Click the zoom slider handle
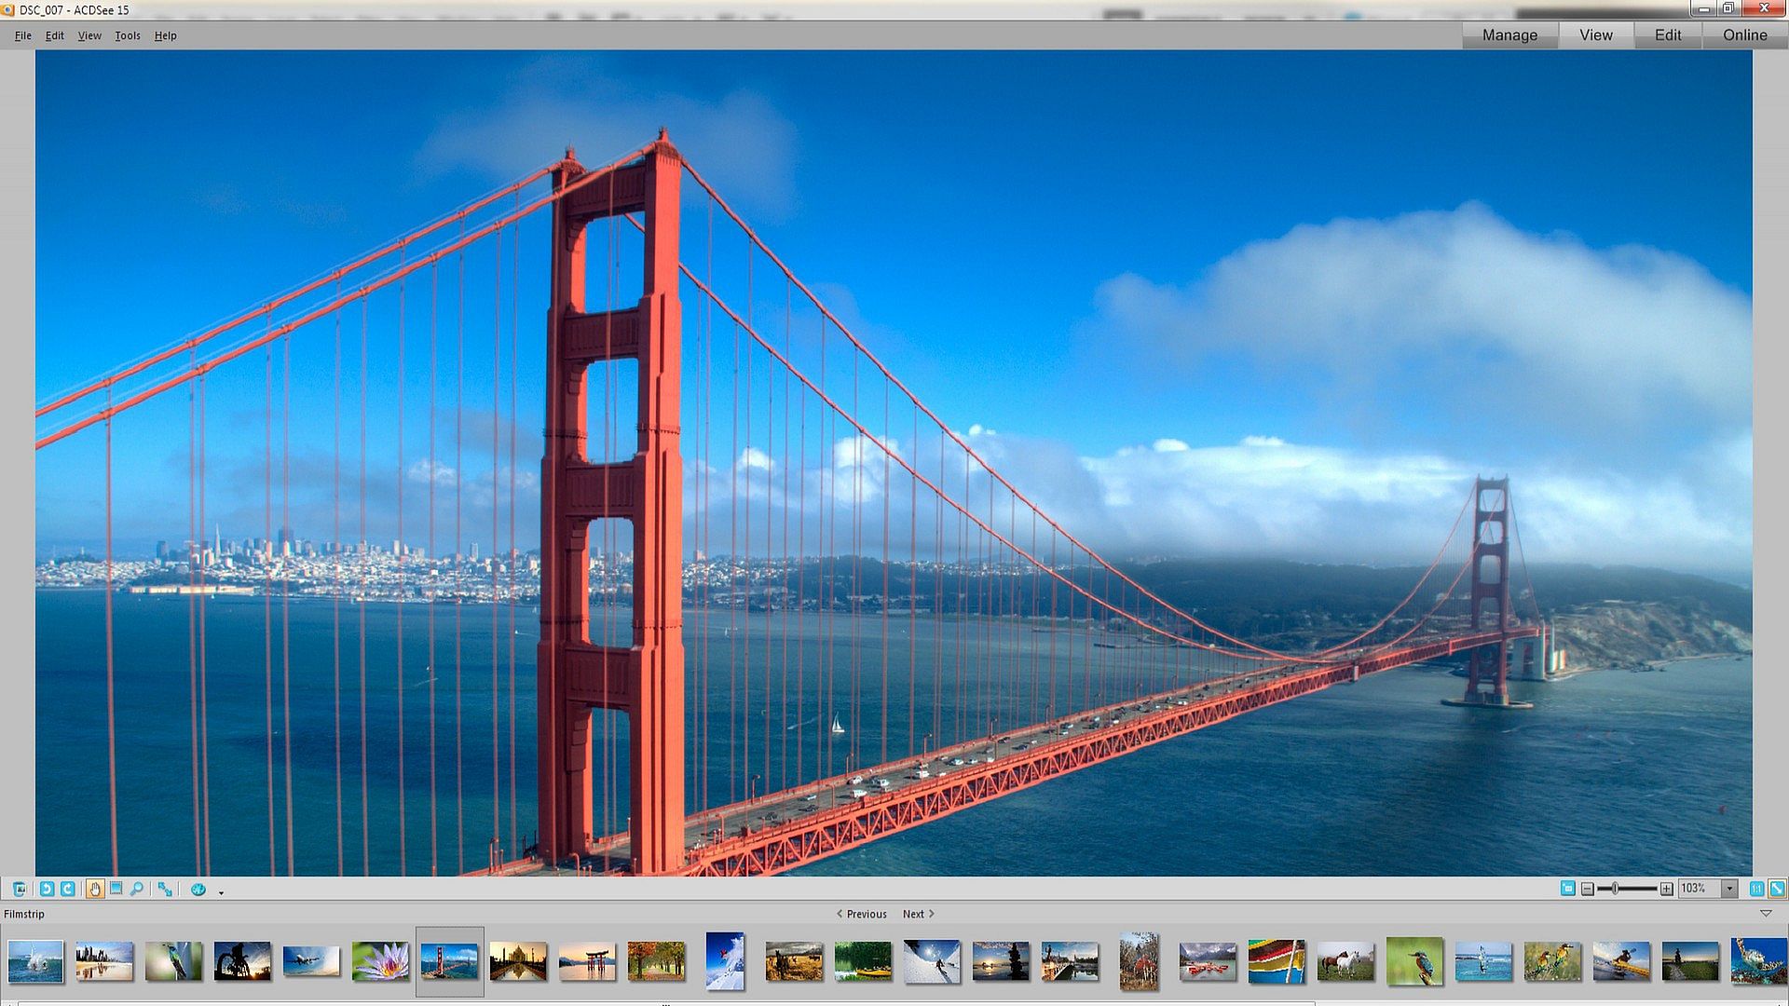 (1615, 889)
